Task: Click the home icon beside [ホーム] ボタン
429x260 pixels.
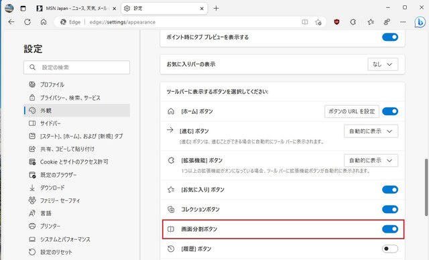Action: (171, 111)
